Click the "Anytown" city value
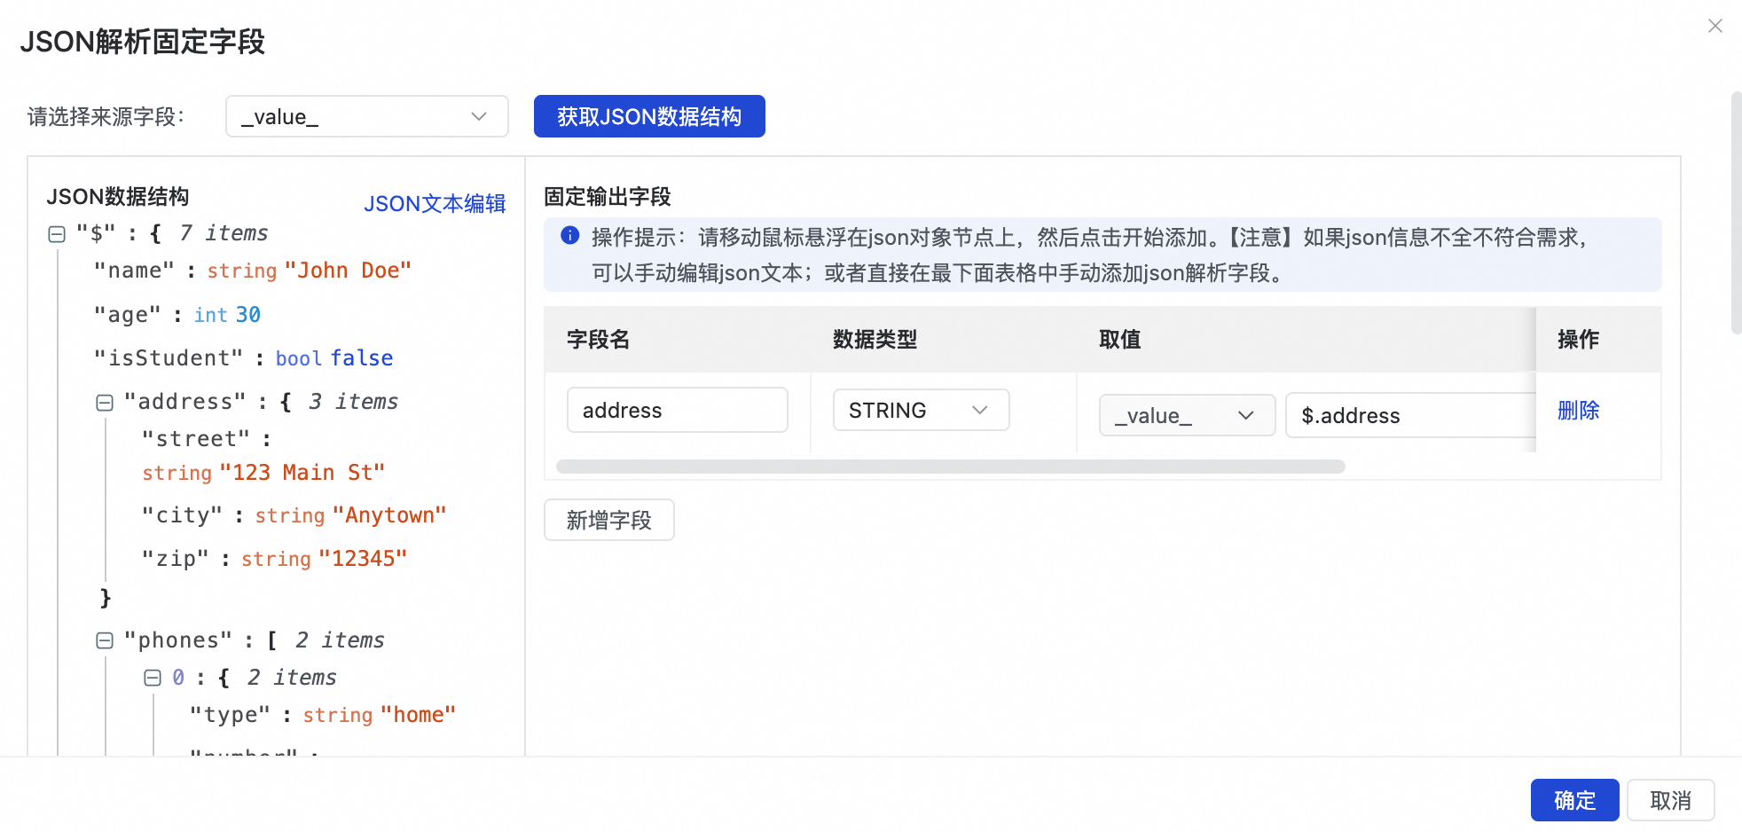Viewport: 1742px width, 832px height. 389,515
